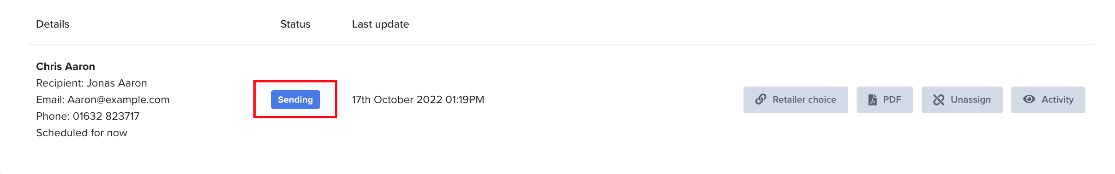
Task: Click the PDF file icon
Action: pyautogui.click(x=872, y=100)
